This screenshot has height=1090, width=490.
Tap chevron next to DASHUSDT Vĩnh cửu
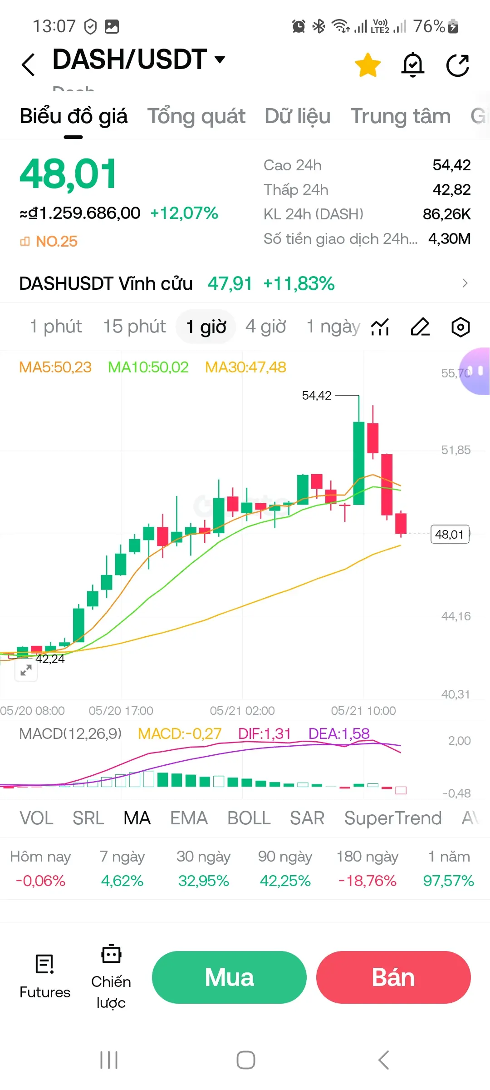point(465,283)
